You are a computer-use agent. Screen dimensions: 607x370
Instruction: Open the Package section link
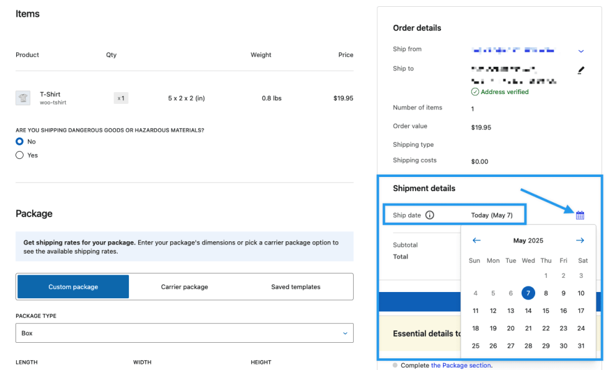(461, 366)
